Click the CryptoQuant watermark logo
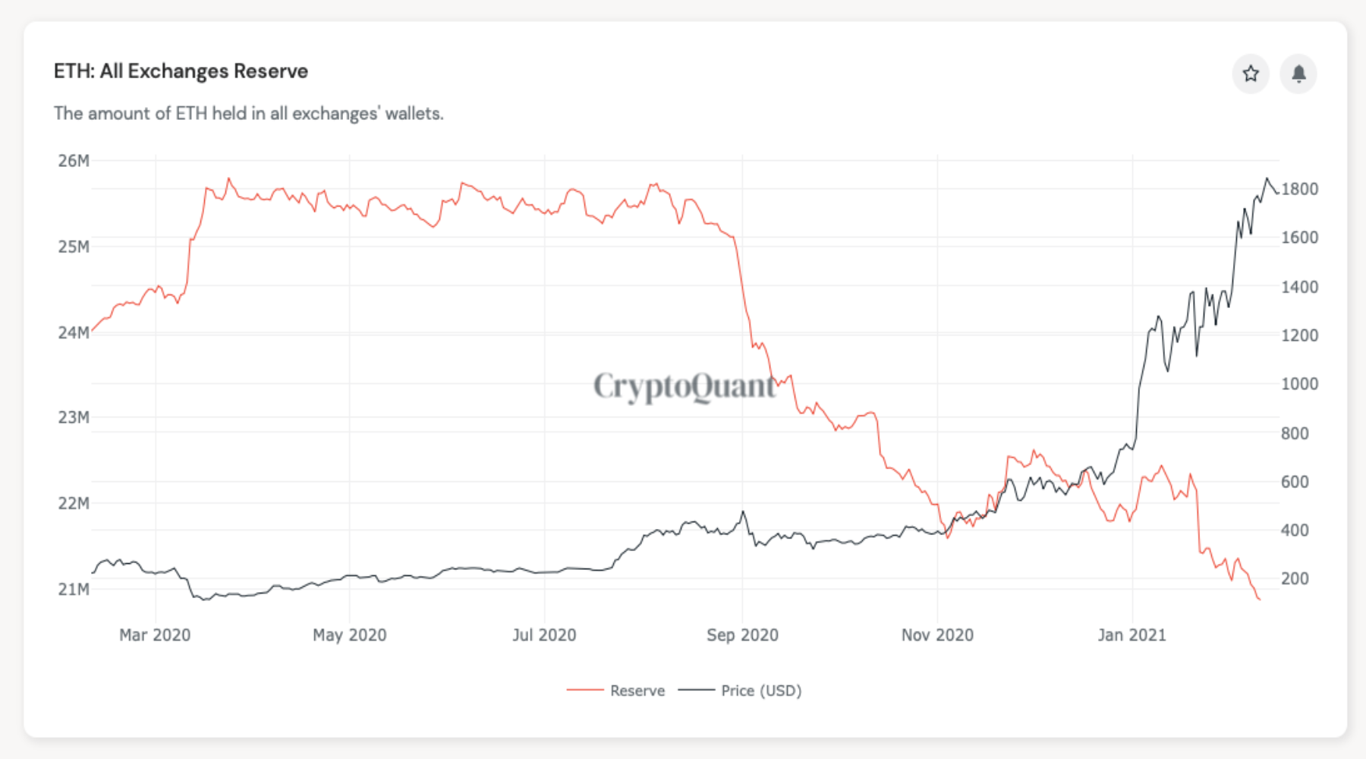 click(x=685, y=386)
